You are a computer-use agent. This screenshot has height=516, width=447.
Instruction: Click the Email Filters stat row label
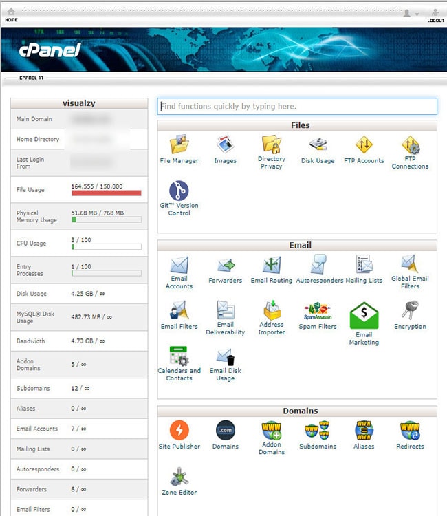coord(33,509)
